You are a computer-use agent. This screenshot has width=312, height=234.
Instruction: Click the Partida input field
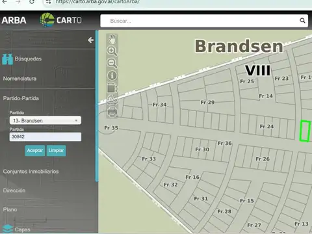pos(45,136)
